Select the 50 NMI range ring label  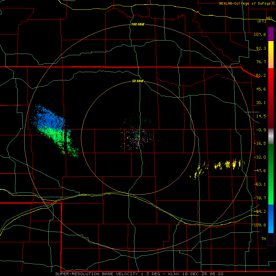138,81
